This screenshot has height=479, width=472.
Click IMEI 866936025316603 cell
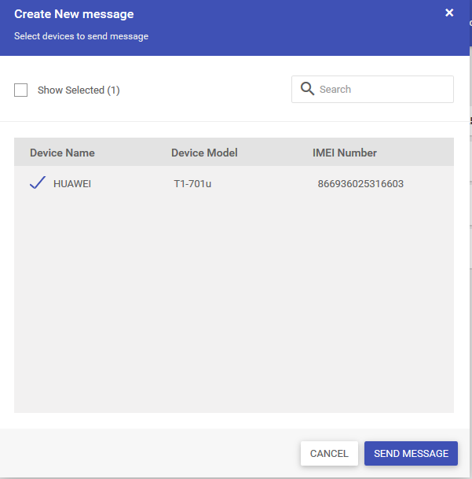[x=360, y=184]
